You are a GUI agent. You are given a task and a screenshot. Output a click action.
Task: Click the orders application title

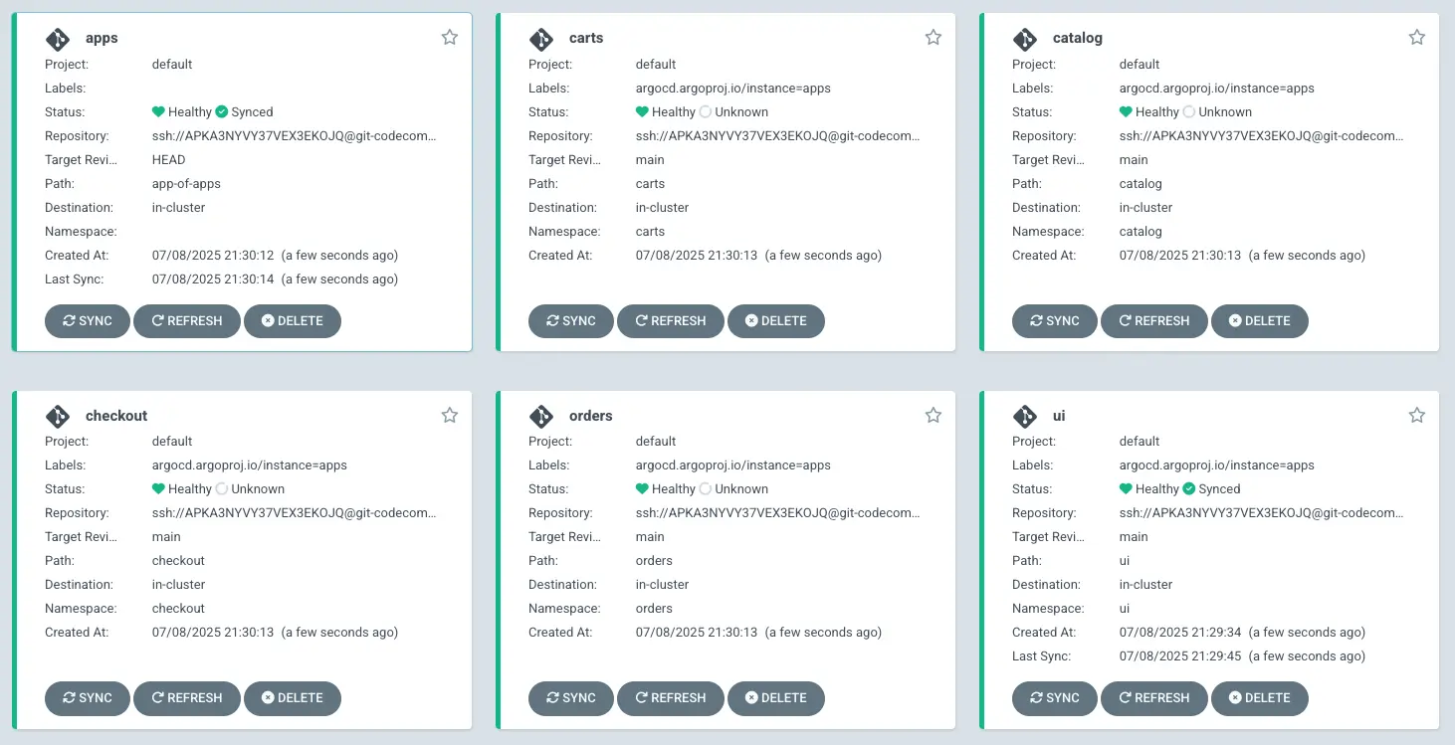[591, 416]
